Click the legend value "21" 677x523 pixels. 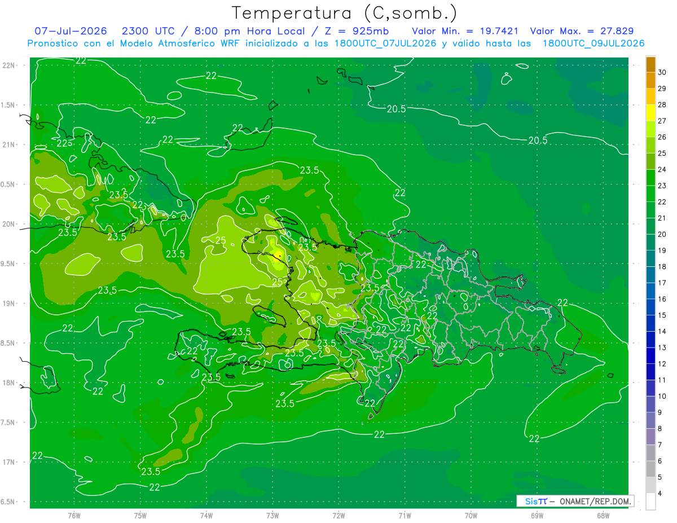click(662, 218)
